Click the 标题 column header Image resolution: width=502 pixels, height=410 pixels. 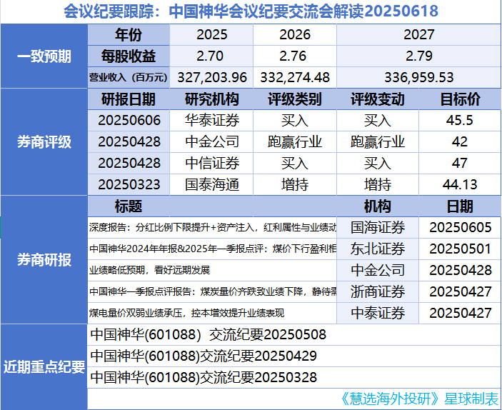click(129, 206)
